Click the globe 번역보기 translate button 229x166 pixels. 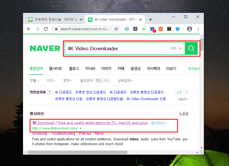point(159,123)
